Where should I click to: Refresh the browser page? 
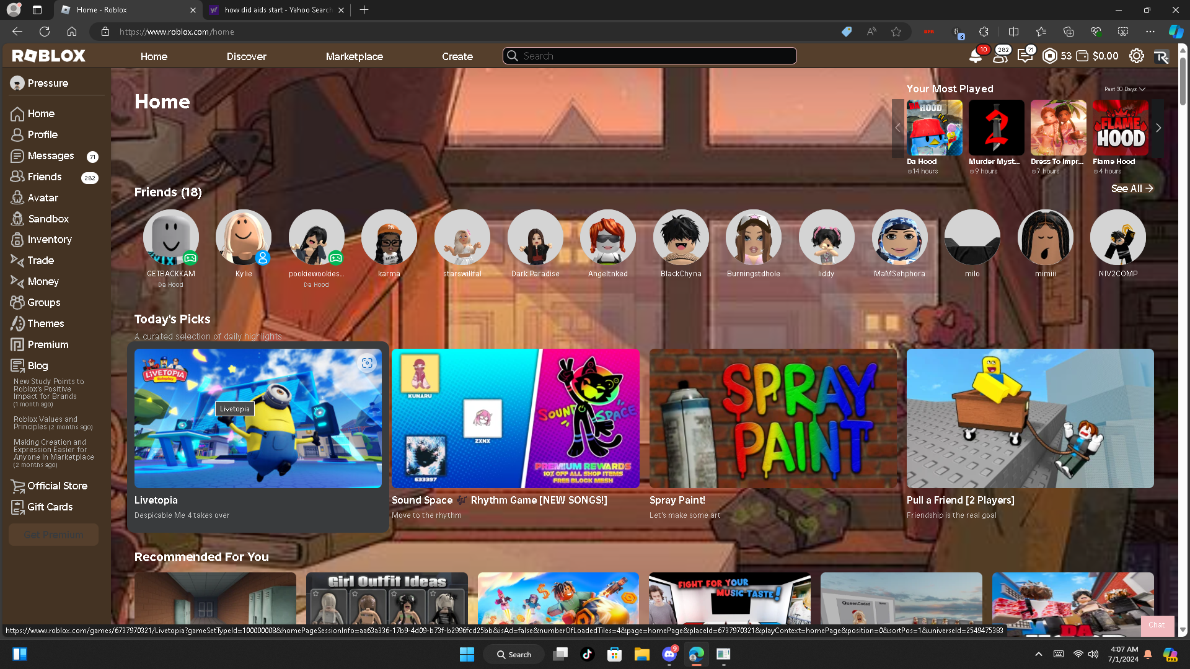(x=45, y=32)
